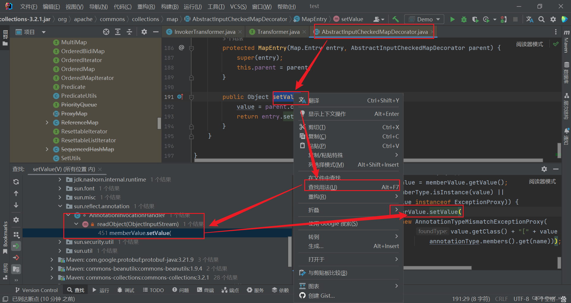Toggle tool window quick access icon in status bar
The width and height of the screenshot is (571, 303).
5,299
